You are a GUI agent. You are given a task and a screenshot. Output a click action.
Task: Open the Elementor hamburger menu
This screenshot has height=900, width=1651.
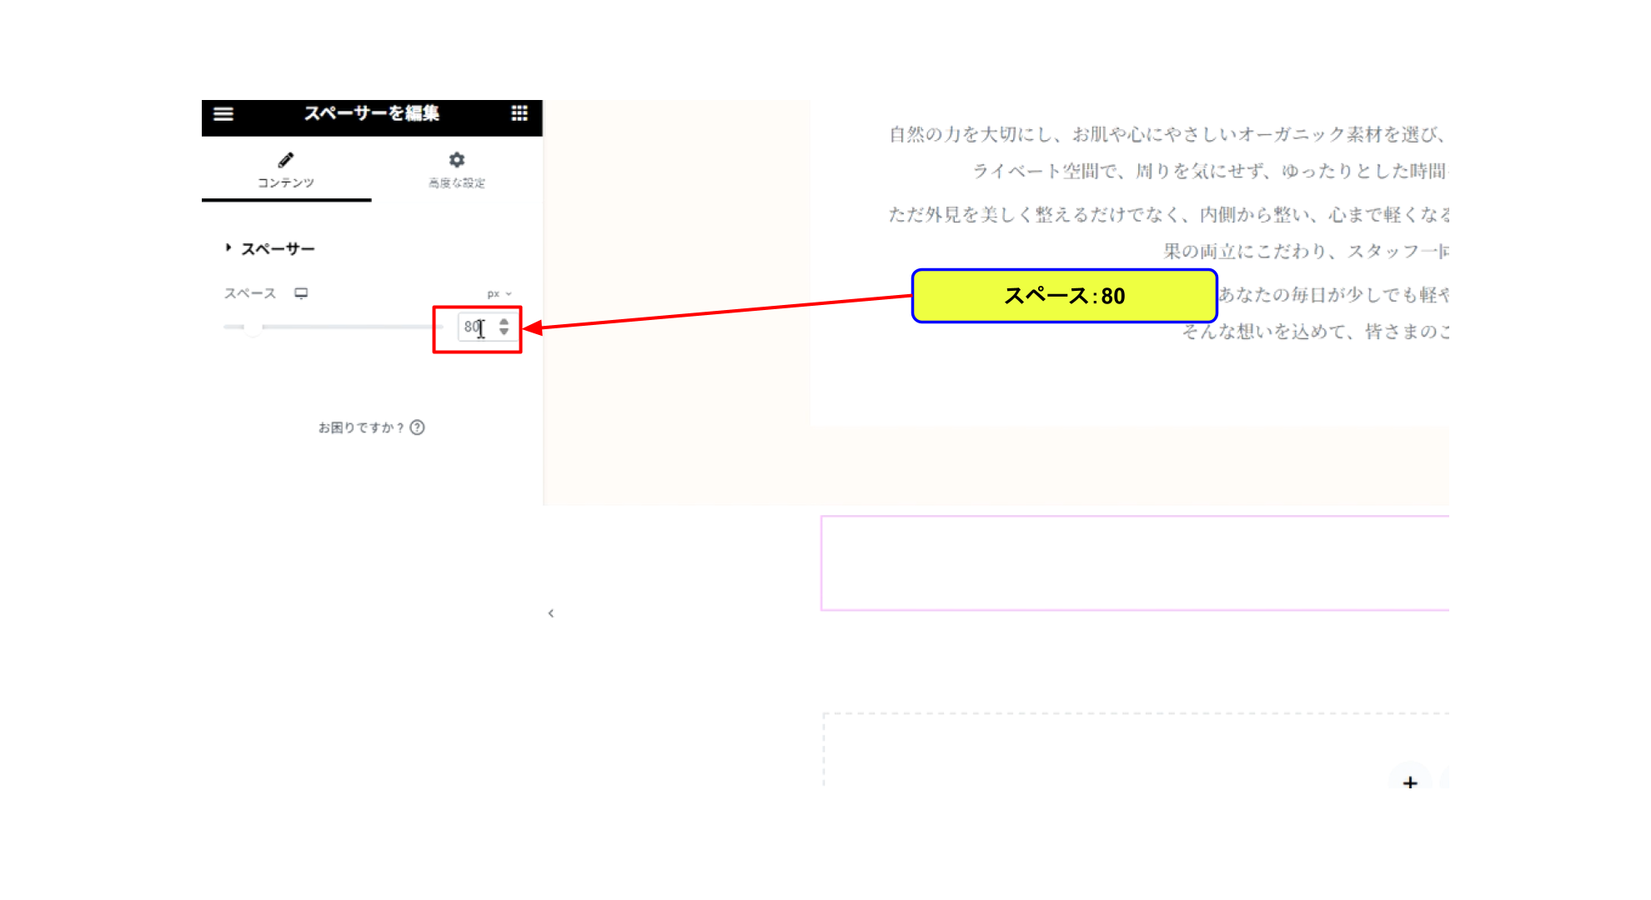[223, 114]
